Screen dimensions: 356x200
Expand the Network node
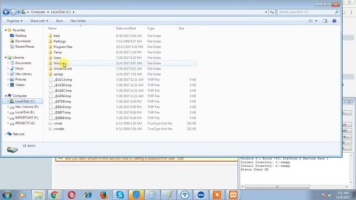(6, 134)
